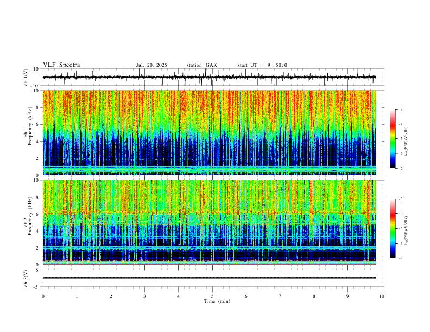Click the 'ch.1(V)' waveform axis label
The image size is (430, 332).
[26, 77]
